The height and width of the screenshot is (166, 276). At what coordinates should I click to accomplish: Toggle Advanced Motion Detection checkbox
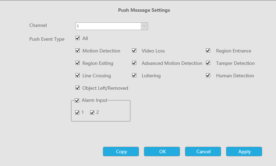134,63
